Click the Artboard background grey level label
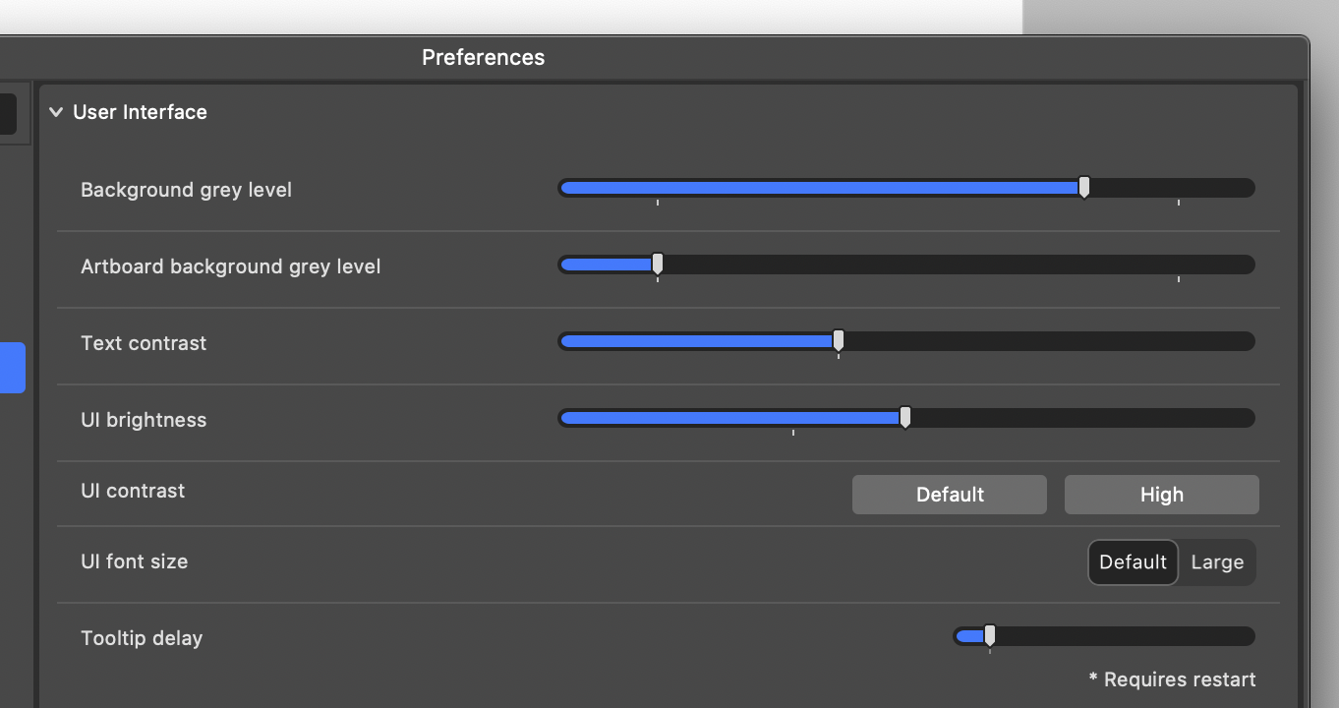Screen dimensions: 1339x708 click(x=230, y=266)
